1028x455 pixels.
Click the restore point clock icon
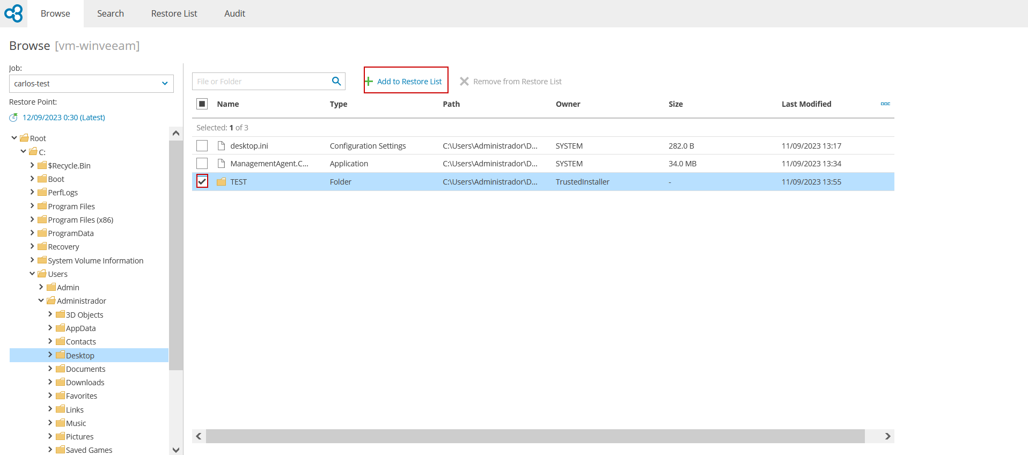[x=13, y=118]
